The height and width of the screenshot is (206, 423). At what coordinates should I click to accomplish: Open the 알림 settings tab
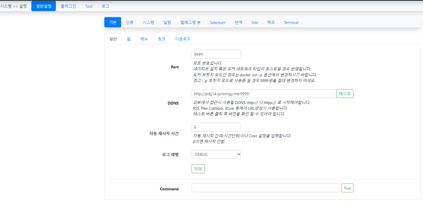point(167,23)
